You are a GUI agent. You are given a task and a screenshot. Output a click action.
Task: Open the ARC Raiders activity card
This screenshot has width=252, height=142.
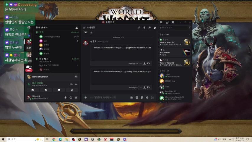(175, 52)
